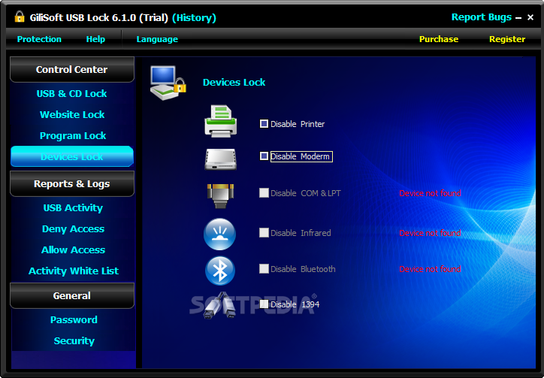Open the Protection menu
Viewport: 544px width, 378px height.
[39, 39]
